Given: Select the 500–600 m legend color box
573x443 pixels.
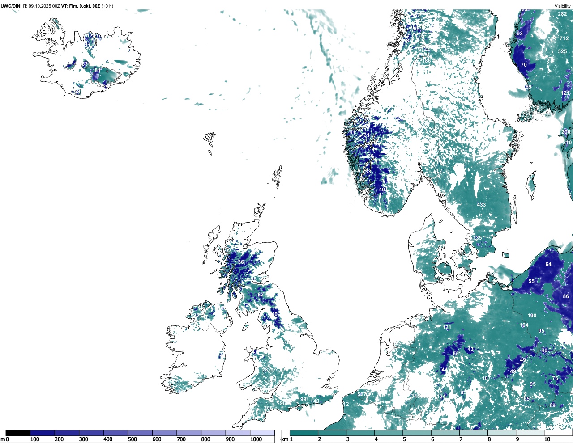Looking at the screenshot, I should (140, 433).
